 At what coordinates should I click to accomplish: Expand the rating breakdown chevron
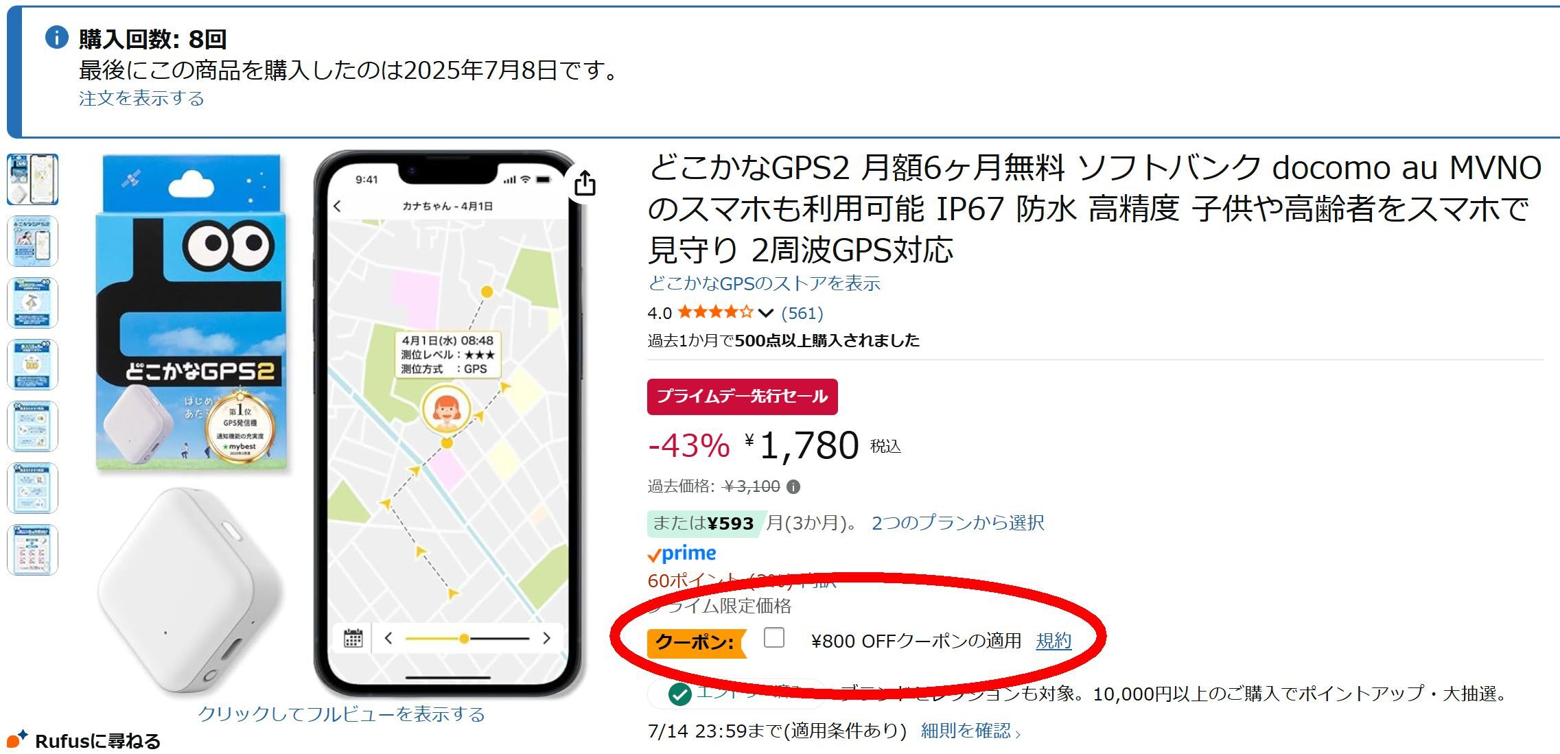pyautogui.click(x=766, y=314)
